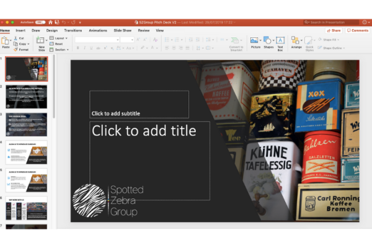Expand the Paste options arrow
This screenshot has height=248, width=372.
click(11, 40)
